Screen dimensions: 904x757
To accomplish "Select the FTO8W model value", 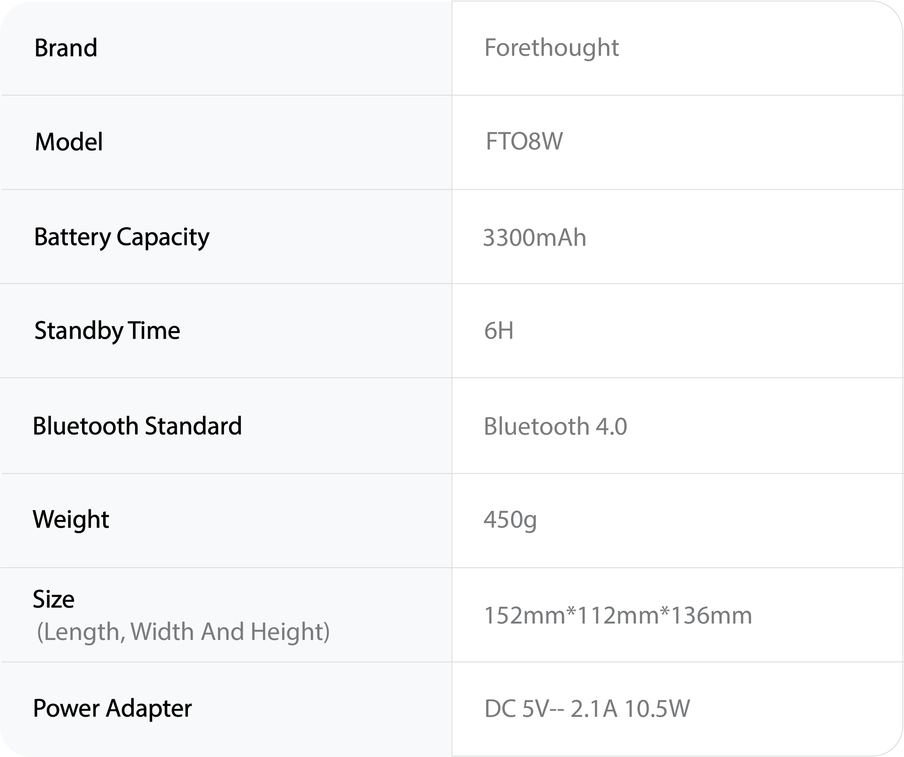I will click(x=524, y=141).
